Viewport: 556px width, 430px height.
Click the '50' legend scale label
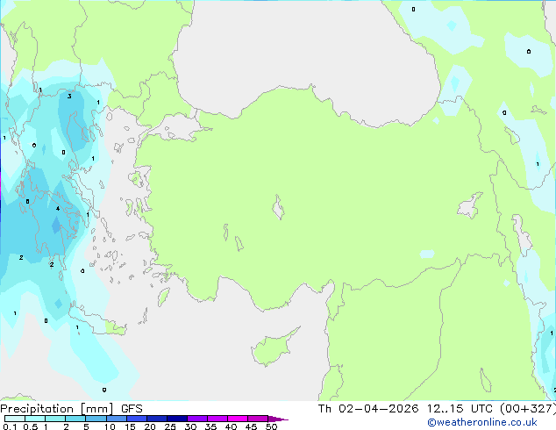pos(271,426)
